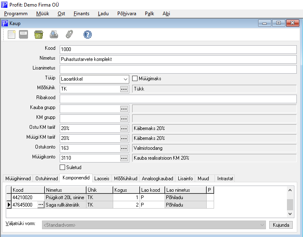Select the row marker of 47645000 row
303x237 pixels.
9,205
